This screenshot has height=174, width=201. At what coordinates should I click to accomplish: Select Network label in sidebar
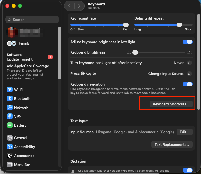21,107
